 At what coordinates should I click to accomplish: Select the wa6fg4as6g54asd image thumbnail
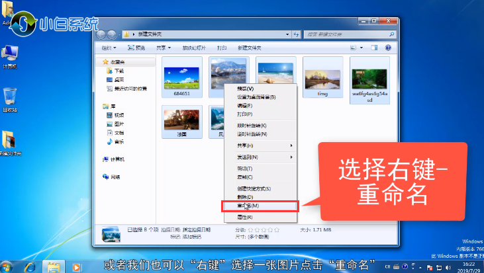[369, 81]
